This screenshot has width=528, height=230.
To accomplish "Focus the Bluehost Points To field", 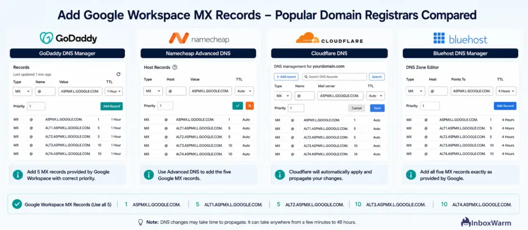I will [472, 91].
